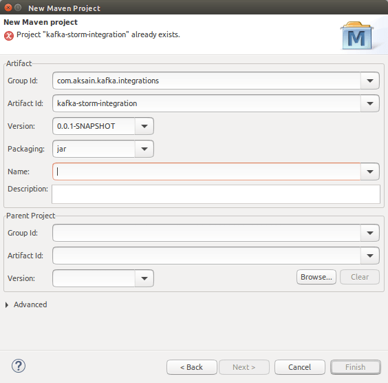Open the Packaging jar dropdown

click(x=144, y=149)
